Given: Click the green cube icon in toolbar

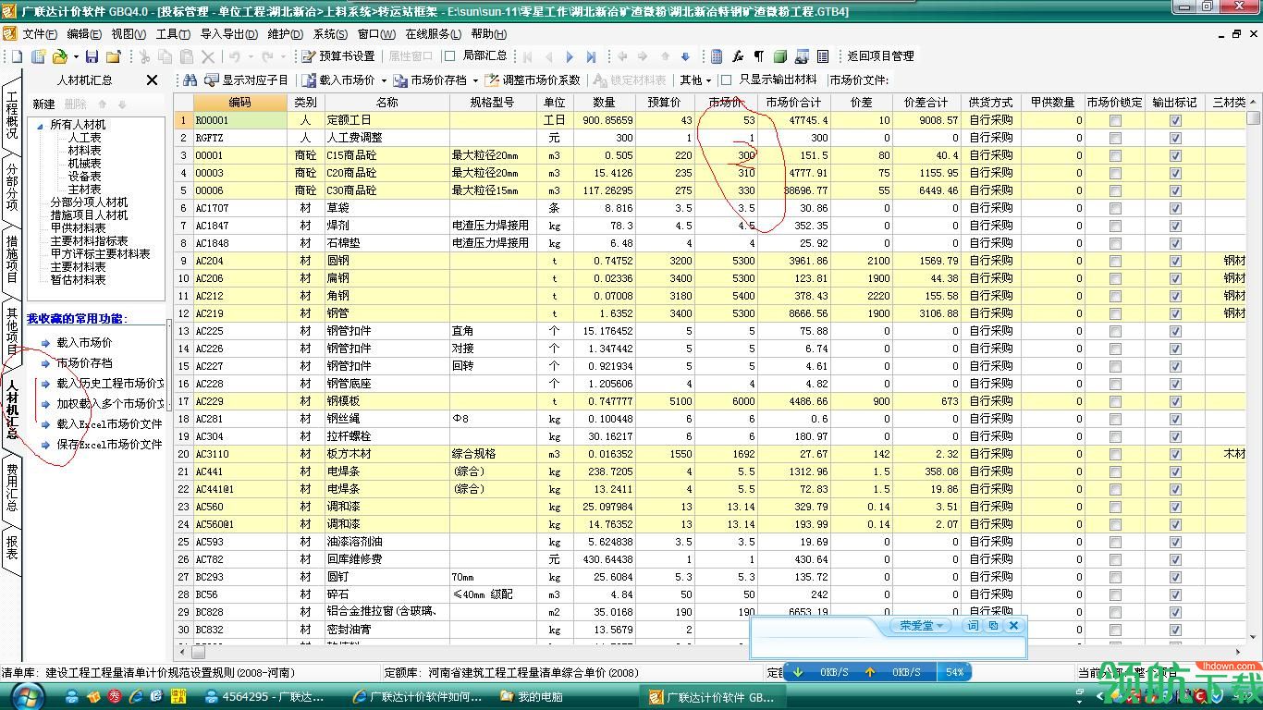Looking at the screenshot, I should (779, 56).
